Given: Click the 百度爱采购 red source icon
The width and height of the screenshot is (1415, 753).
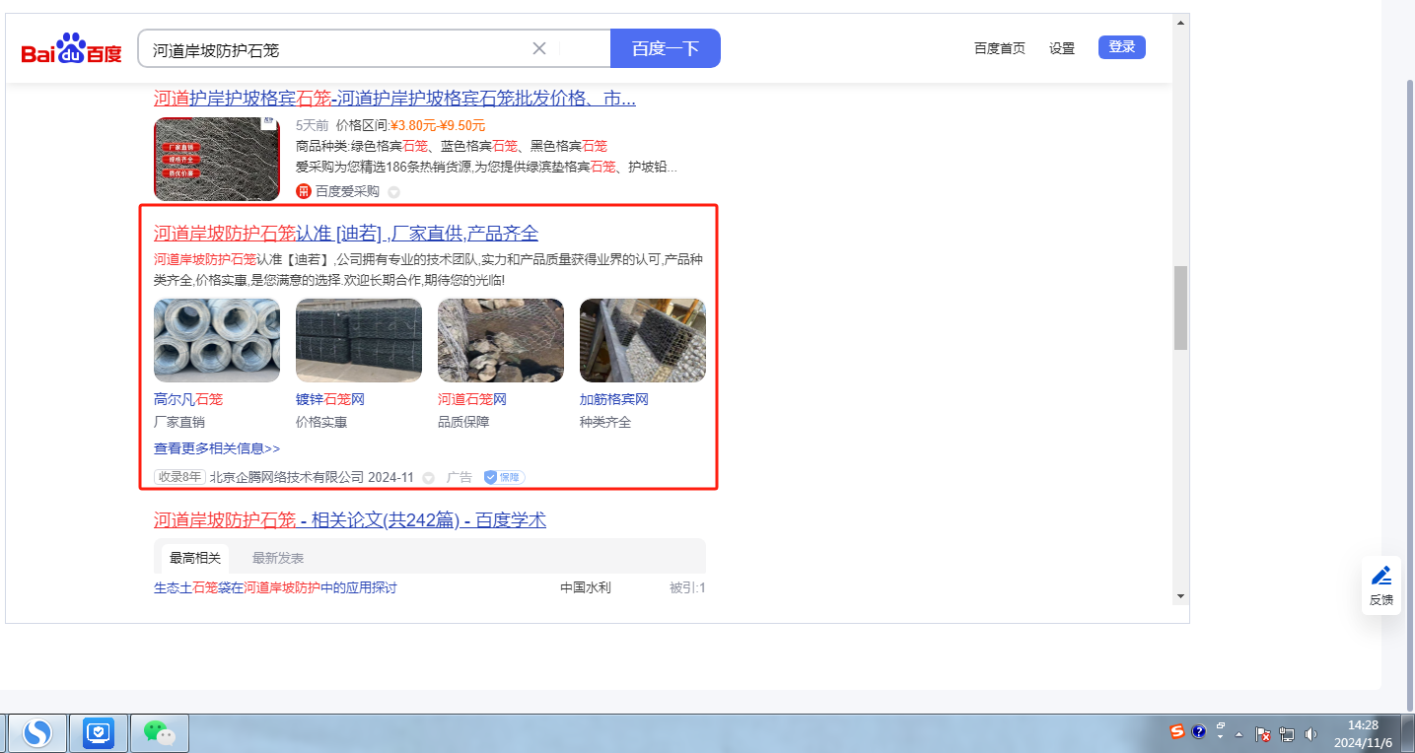Looking at the screenshot, I should pyautogui.click(x=304, y=191).
